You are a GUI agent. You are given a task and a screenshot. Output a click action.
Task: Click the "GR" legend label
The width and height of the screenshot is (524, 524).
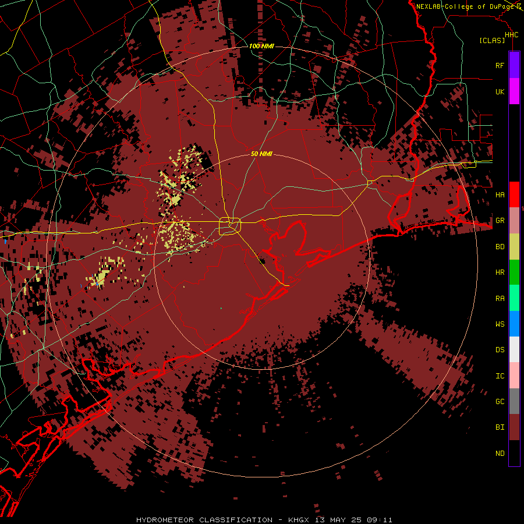(x=500, y=221)
